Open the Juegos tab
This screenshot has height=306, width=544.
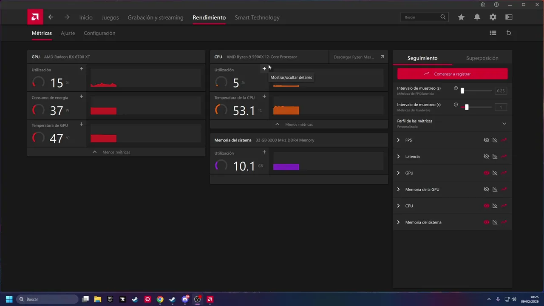pos(110,17)
